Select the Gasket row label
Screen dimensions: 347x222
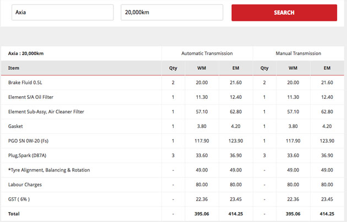(x=16, y=126)
